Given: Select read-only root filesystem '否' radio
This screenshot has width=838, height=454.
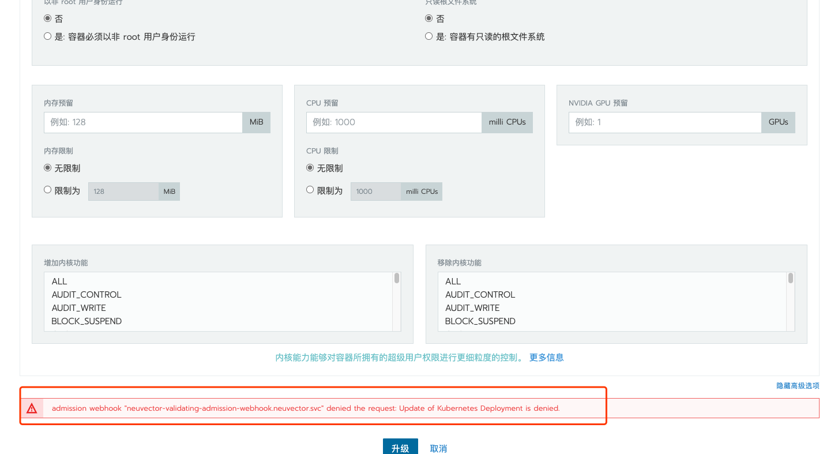Looking at the screenshot, I should (x=429, y=18).
